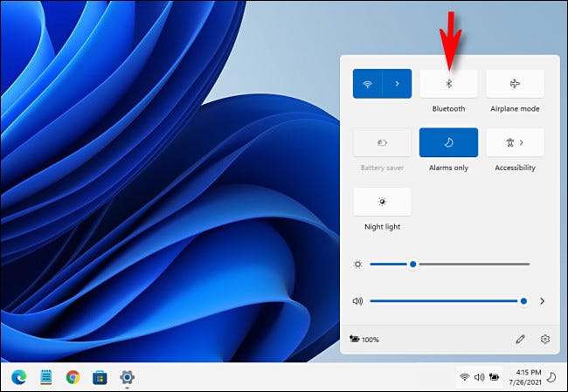Viewport: 568px width, 392px height.
Task: Open Microsoft Store from the taskbar
Action: pos(100,377)
